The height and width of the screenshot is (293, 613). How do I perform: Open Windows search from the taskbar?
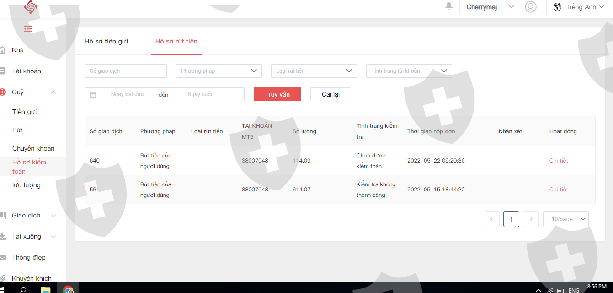pos(23,289)
